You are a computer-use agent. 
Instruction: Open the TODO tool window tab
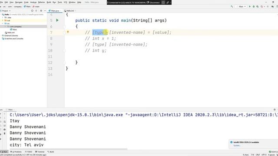29,152
